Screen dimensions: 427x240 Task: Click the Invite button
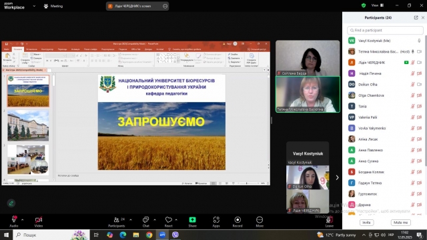(x=366, y=223)
